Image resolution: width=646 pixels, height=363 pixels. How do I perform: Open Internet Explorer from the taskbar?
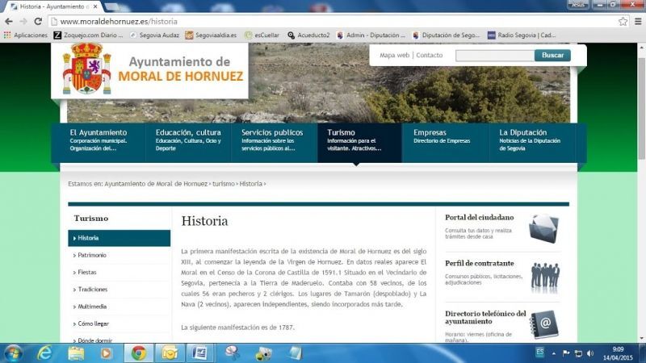pos(44,353)
